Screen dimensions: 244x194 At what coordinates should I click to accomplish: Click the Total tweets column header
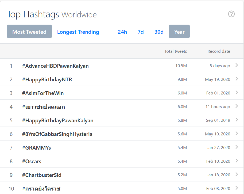(176, 51)
